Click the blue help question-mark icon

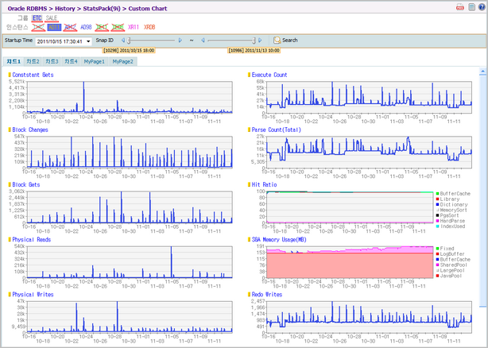click(x=481, y=6)
